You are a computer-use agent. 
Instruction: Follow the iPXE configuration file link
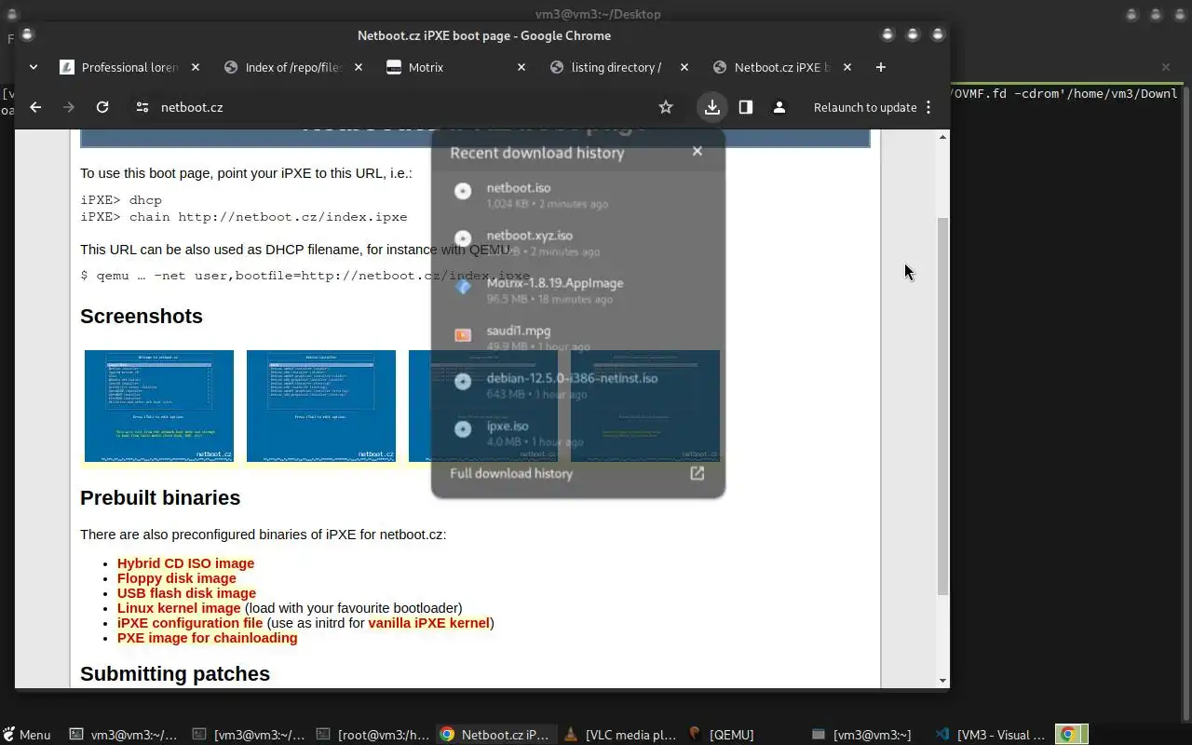point(190,623)
